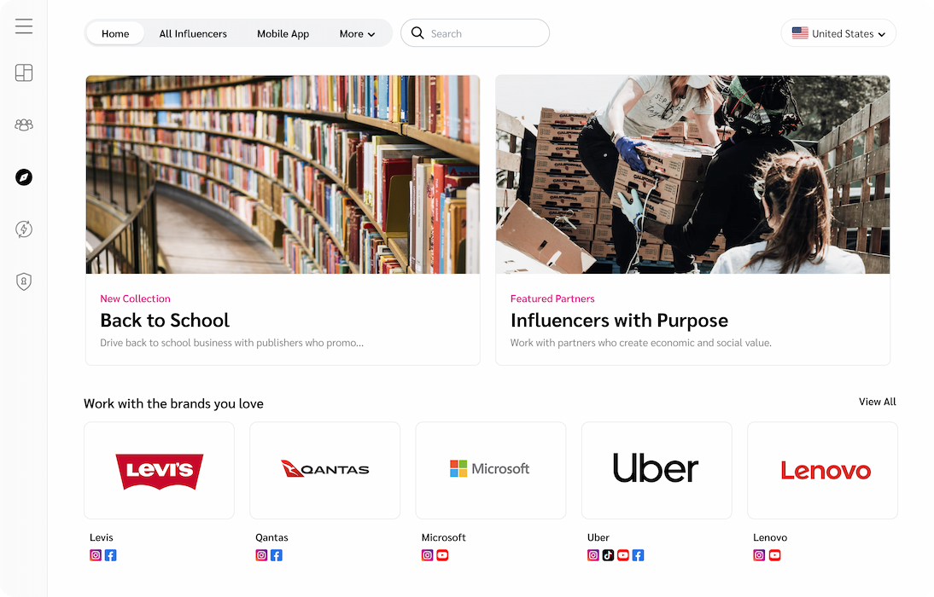
Task: Click View All brands link
Action: [x=877, y=402]
